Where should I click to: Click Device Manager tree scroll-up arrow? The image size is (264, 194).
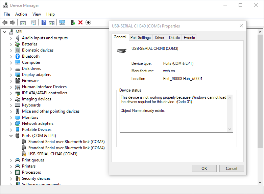[x=260, y=32]
